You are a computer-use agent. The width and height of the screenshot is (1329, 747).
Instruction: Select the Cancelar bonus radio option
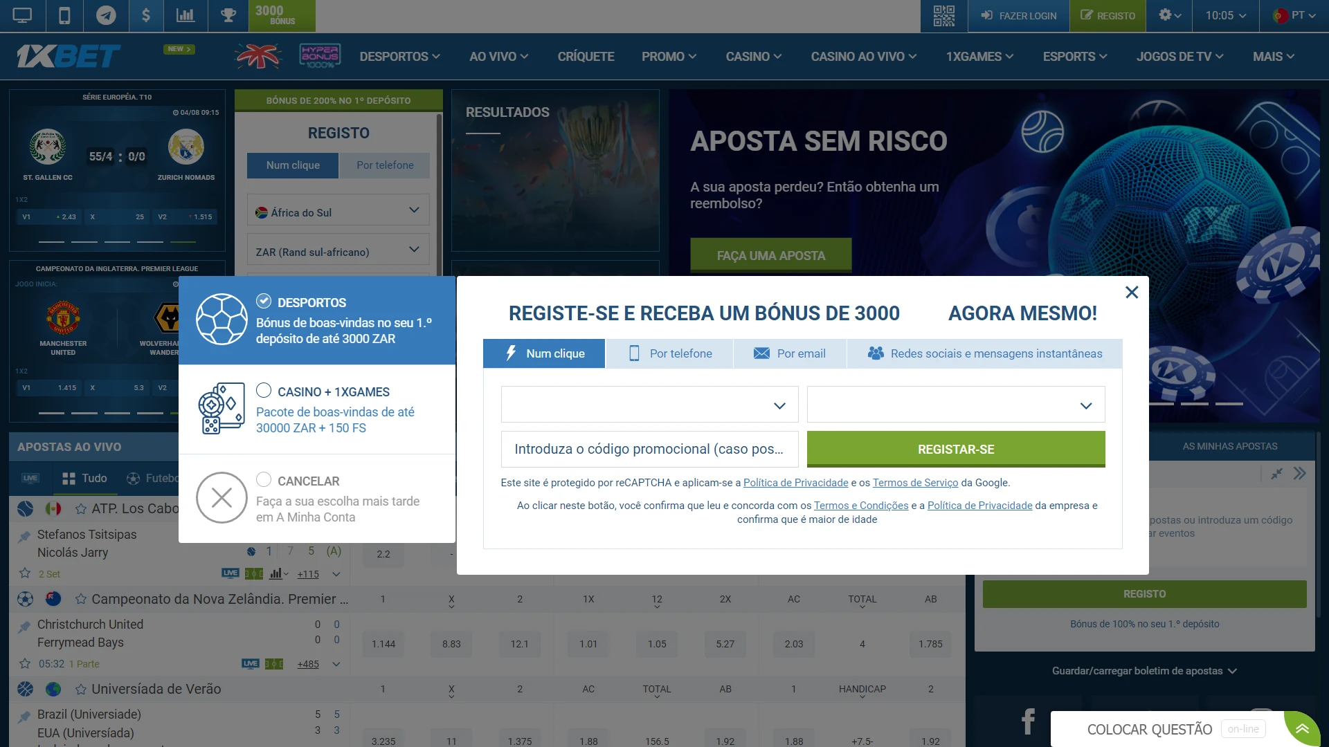[264, 479]
